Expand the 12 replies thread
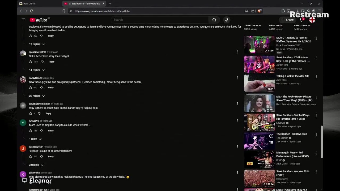This screenshot has height=191, width=340. 37,44
